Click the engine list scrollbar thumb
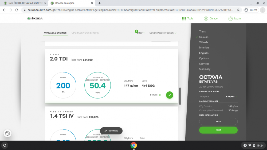267x150 pixels. click(x=180, y=96)
